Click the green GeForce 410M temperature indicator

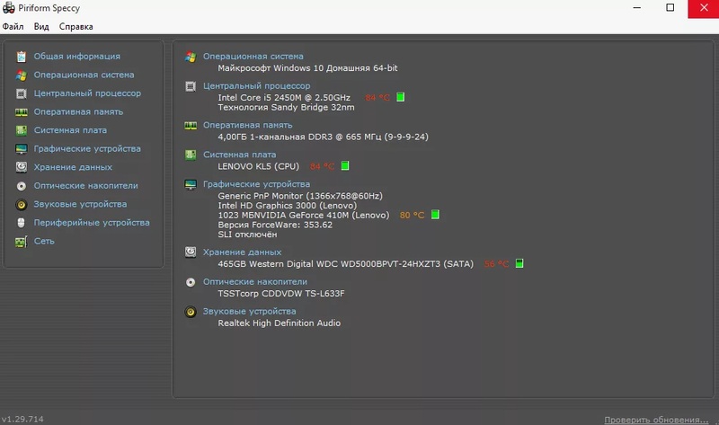[x=435, y=215]
